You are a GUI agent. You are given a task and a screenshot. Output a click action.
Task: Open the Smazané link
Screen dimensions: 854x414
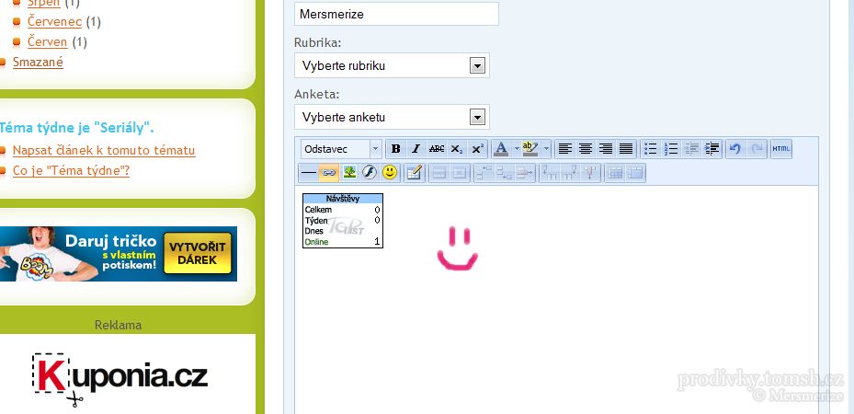[x=38, y=63]
